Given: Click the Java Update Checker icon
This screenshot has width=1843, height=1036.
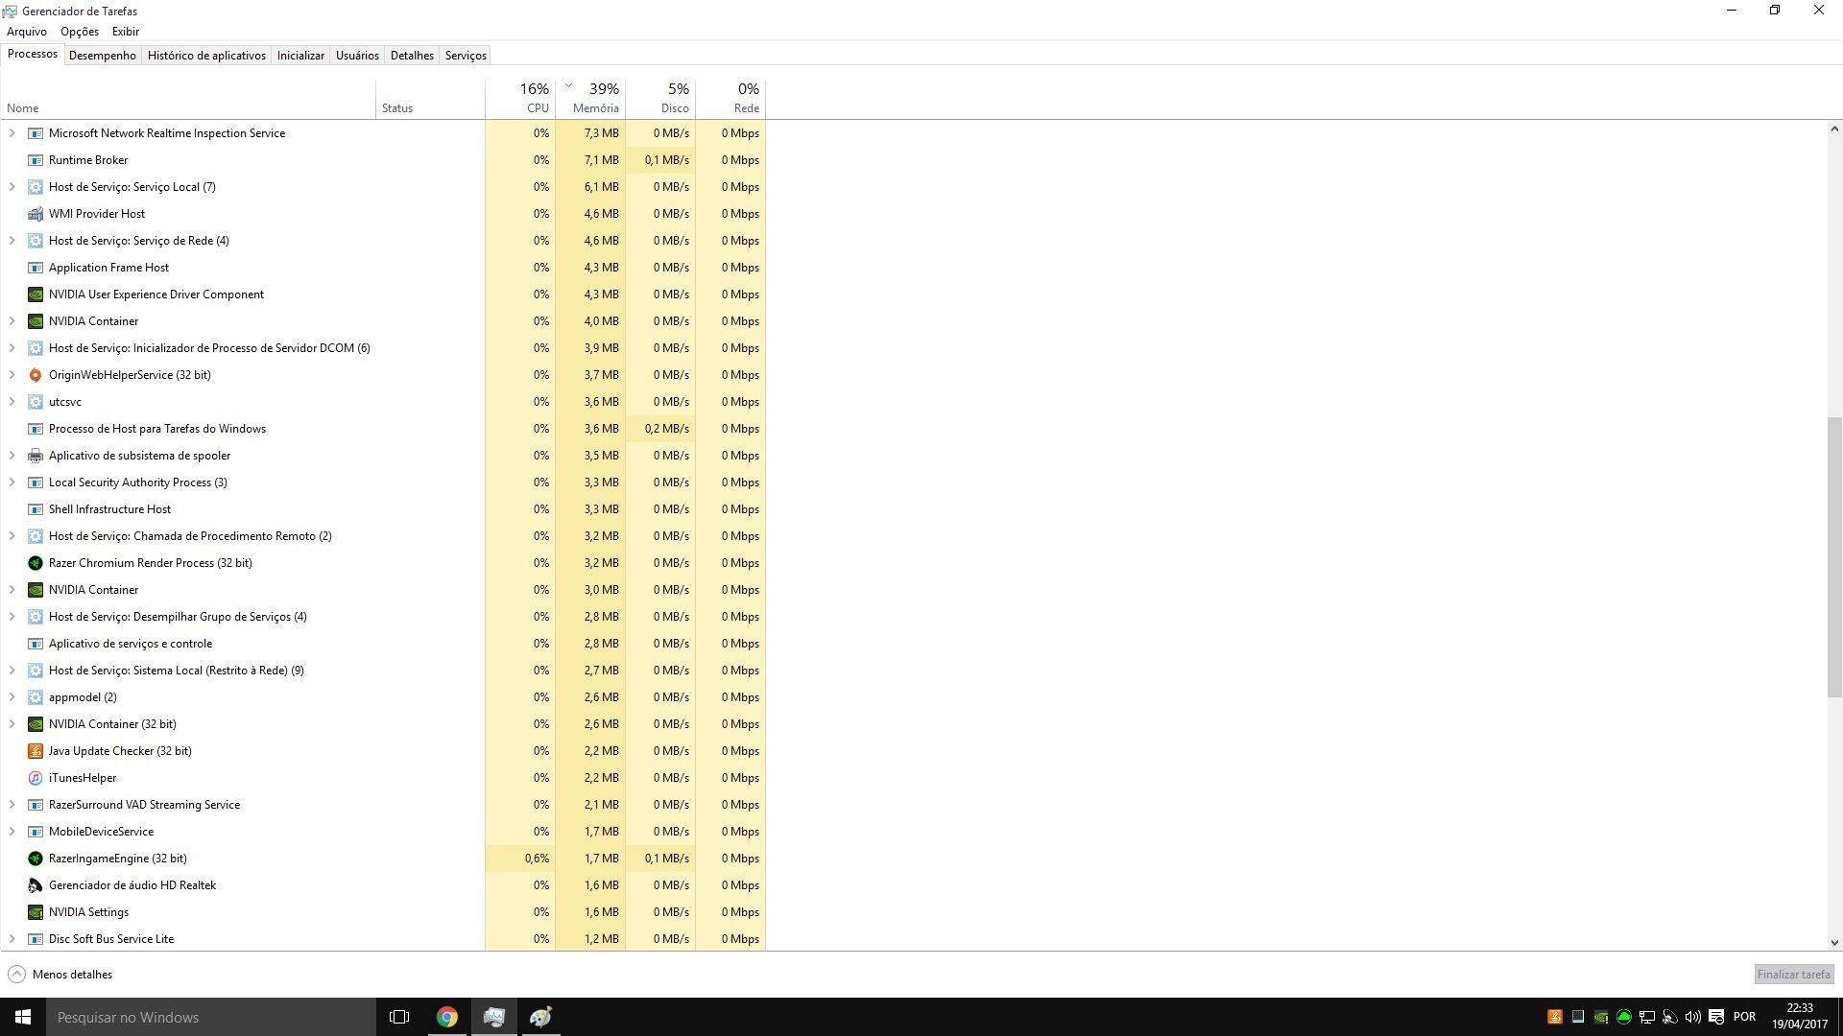Looking at the screenshot, I should tap(36, 751).
